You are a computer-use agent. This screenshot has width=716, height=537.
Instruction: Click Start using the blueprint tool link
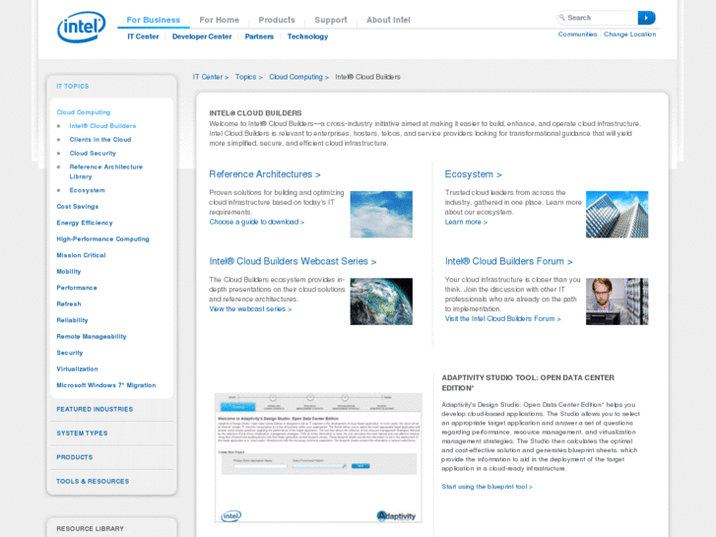(x=487, y=487)
